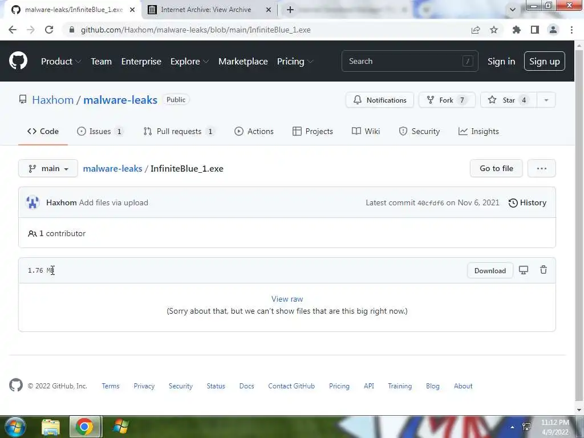The width and height of the screenshot is (584, 438).
Task: Click the padlock site info icon
Action: click(71, 30)
